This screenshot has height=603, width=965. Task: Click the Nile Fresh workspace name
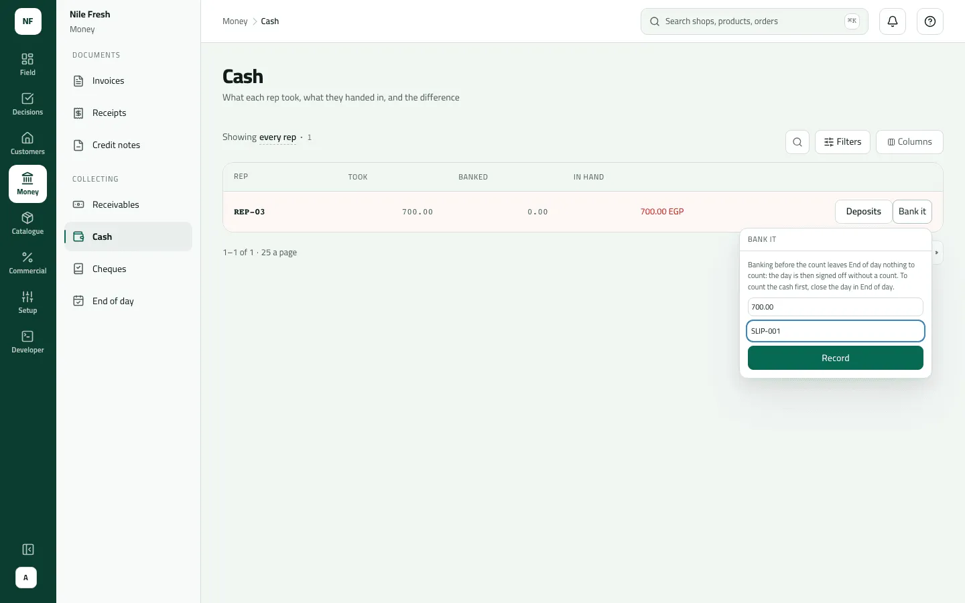pos(90,14)
